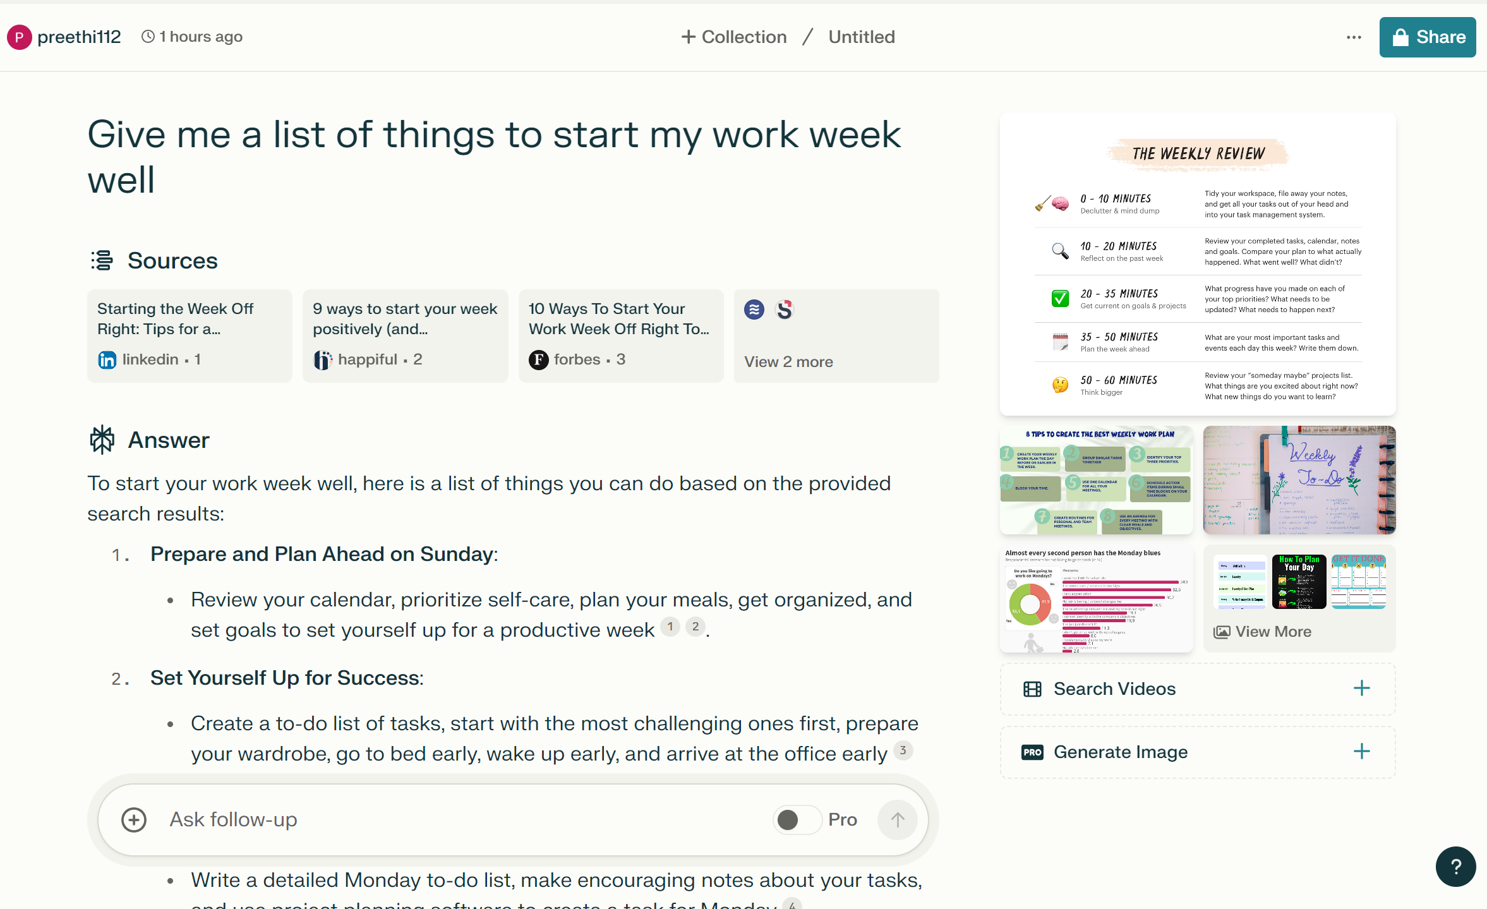Click the preethi112 profile avatar
This screenshot has height=909, width=1487.
(19, 37)
